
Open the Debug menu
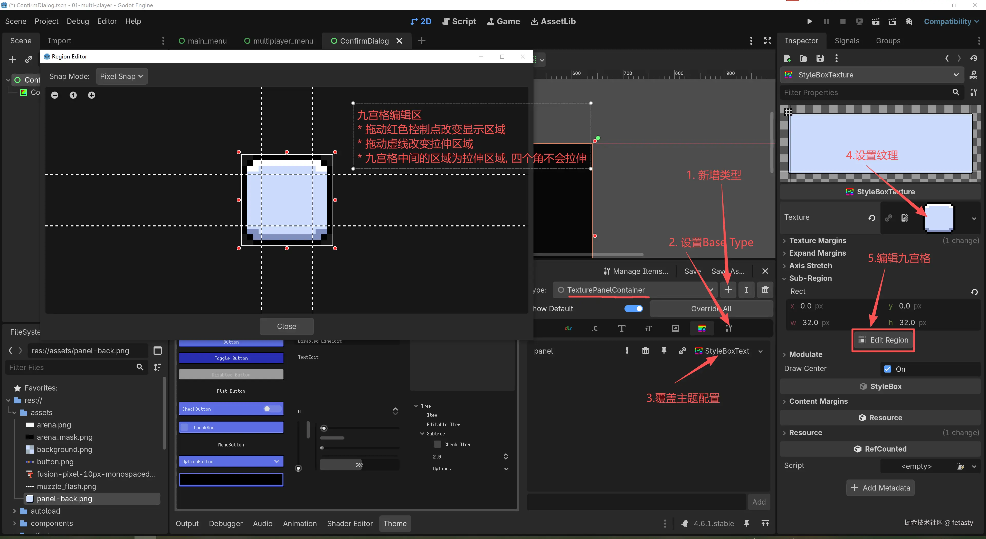point(78,21)
